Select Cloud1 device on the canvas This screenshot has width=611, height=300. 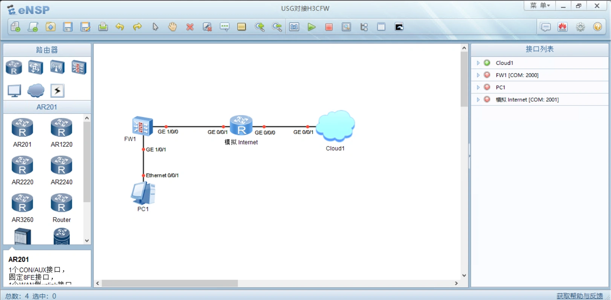335,126
